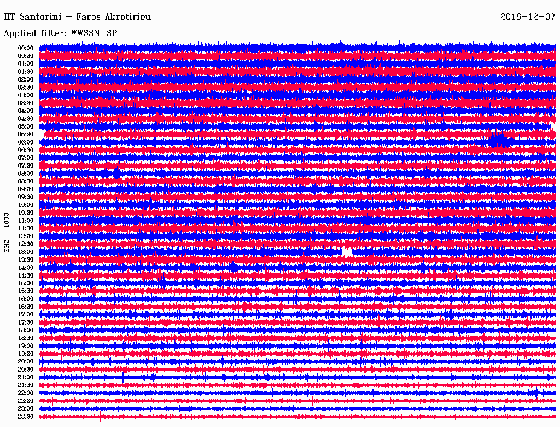Select the 12:00 time label
Image resolution: width=560 pixels, height=427 pixels.
pos(26,236)
